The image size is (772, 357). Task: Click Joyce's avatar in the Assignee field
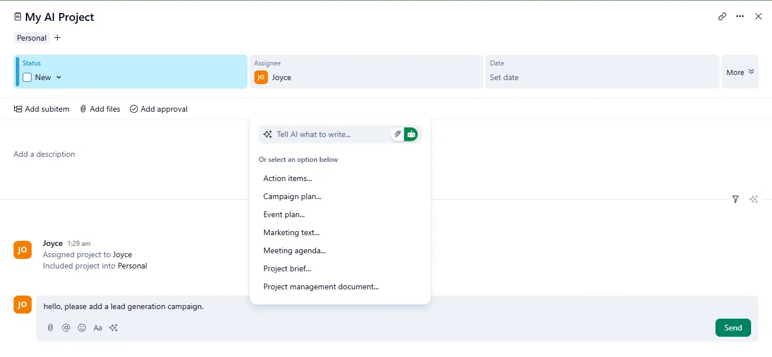[x=261, y=77]
